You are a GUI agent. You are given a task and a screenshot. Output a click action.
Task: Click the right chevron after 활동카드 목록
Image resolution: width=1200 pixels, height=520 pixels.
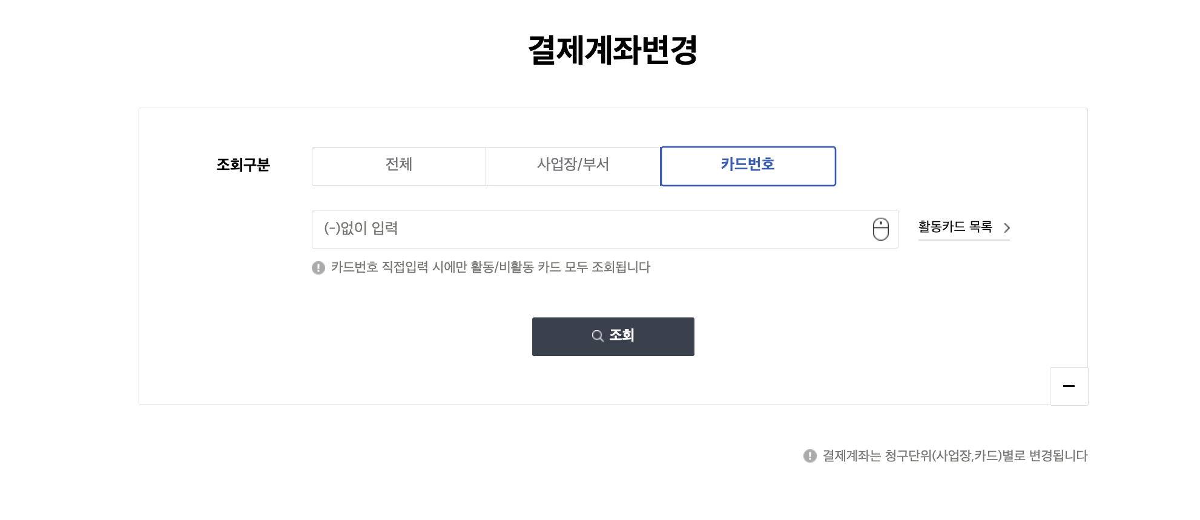(1007, 228)
